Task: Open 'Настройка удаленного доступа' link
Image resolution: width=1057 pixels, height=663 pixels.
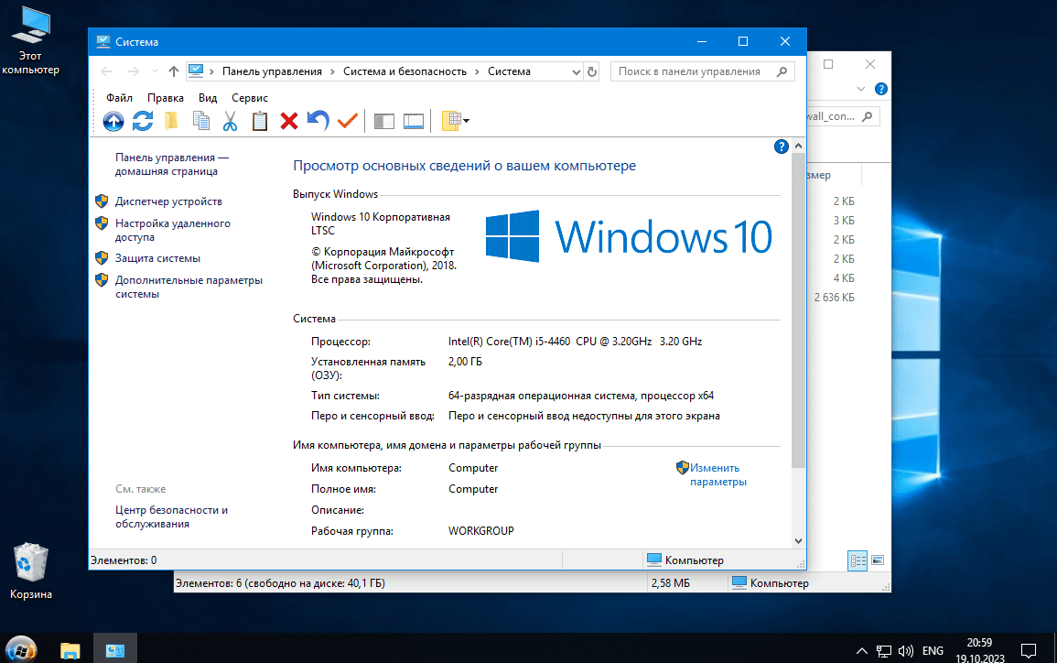Action: click(173, 230)
